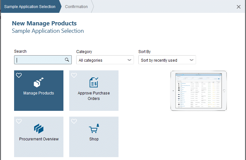Viewport: 246px width, 160px height.
Task: Click the search magnifier icon
Action: pyautogui.click(x=67, y=60)
